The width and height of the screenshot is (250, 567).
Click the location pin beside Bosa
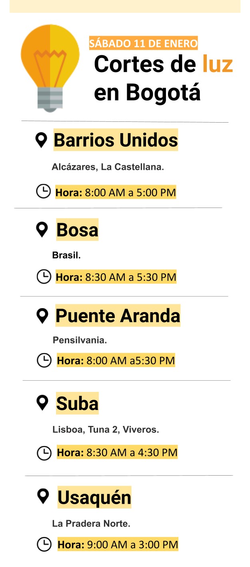42,230
